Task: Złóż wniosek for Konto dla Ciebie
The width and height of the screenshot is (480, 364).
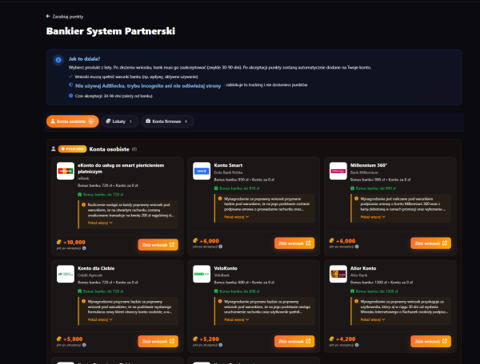Action: pos(158,342)
